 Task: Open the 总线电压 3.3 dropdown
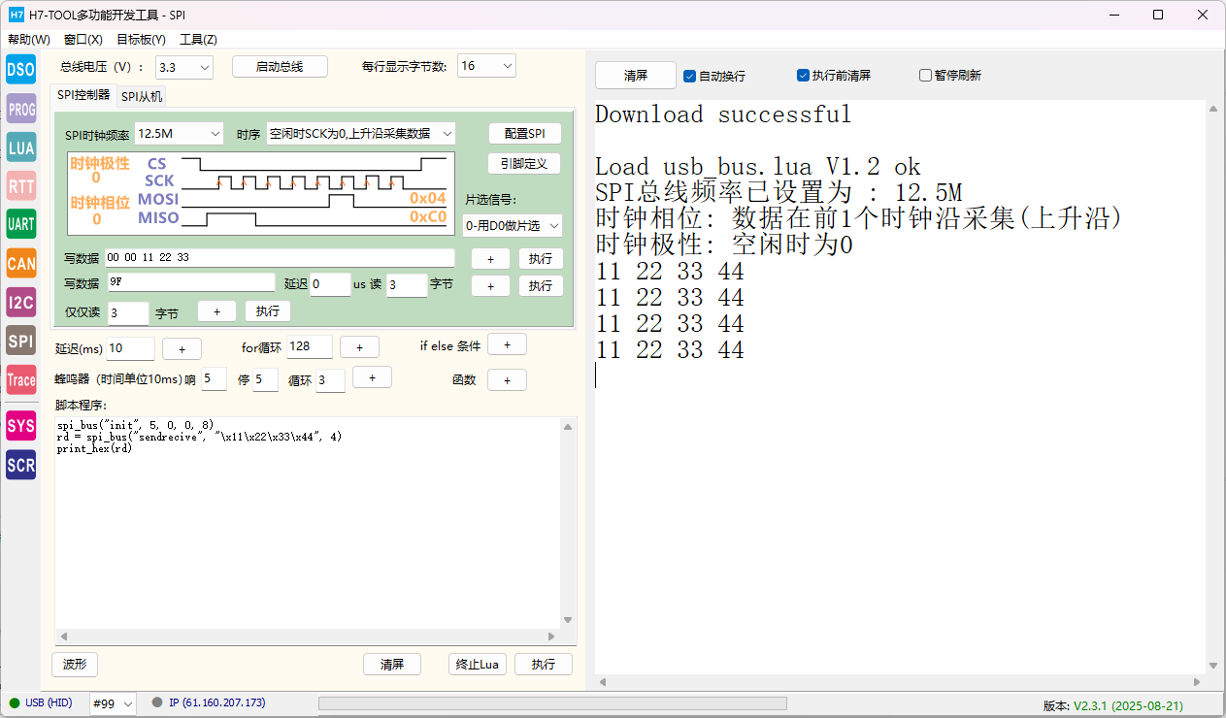pos(184,67)
